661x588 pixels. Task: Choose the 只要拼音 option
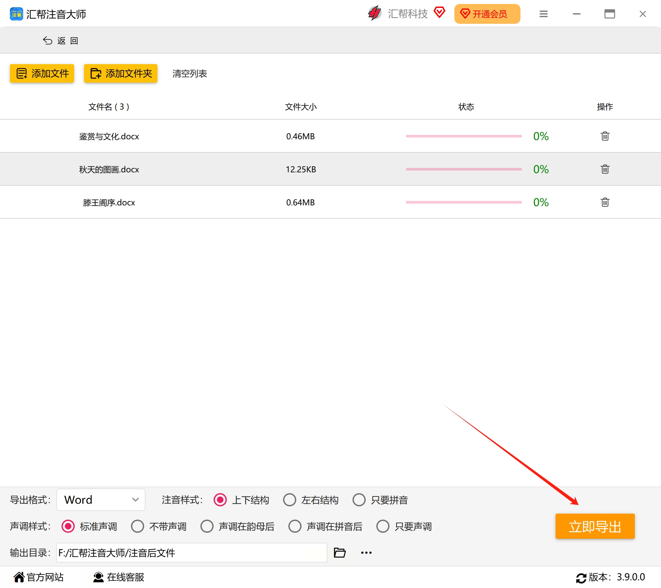point(359,500)
